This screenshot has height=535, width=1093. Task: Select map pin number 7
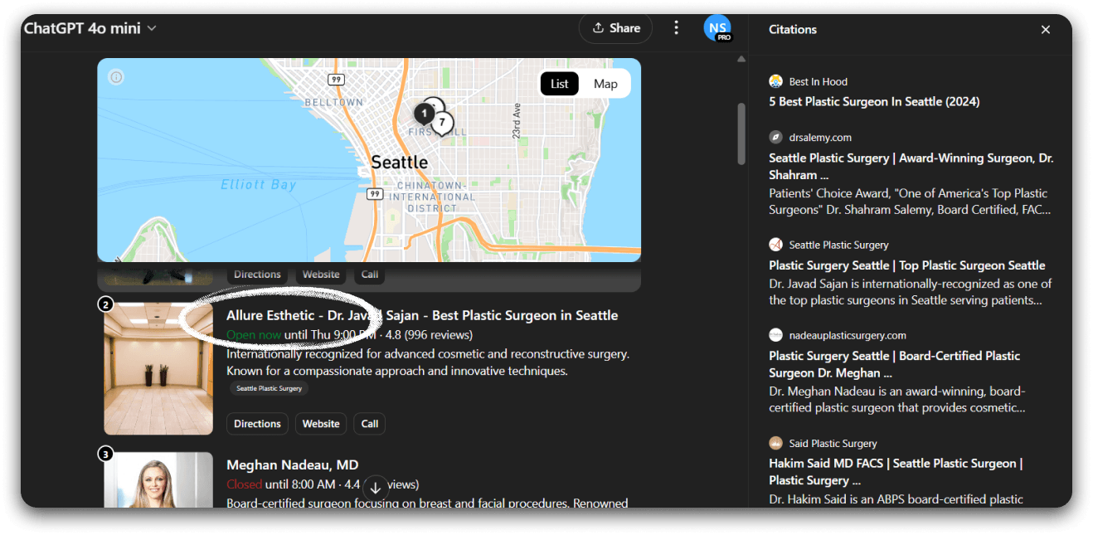pos(442,124)
